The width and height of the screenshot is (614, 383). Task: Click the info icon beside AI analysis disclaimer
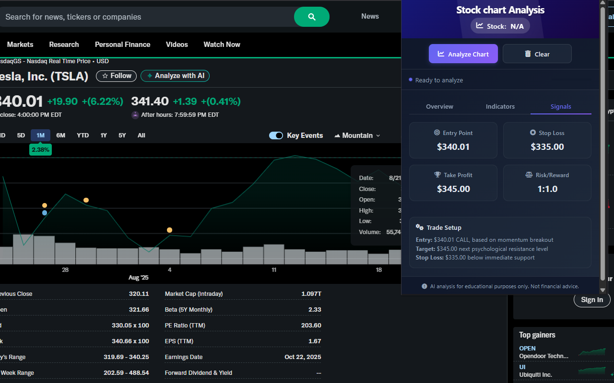click(x=425, y=286)
